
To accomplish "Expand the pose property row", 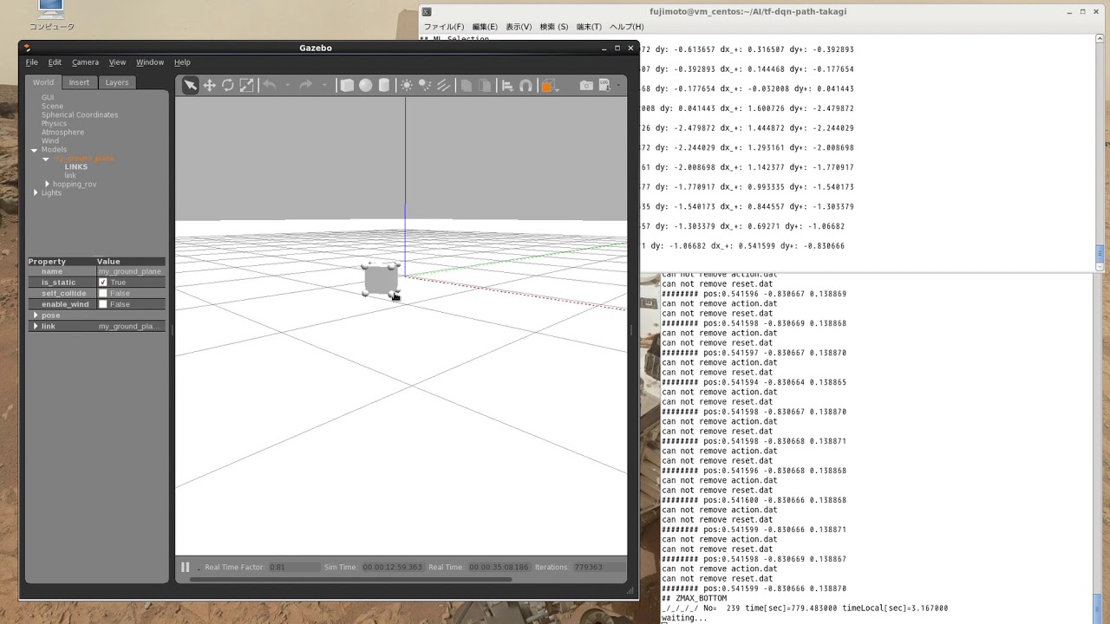I will 36,315.
